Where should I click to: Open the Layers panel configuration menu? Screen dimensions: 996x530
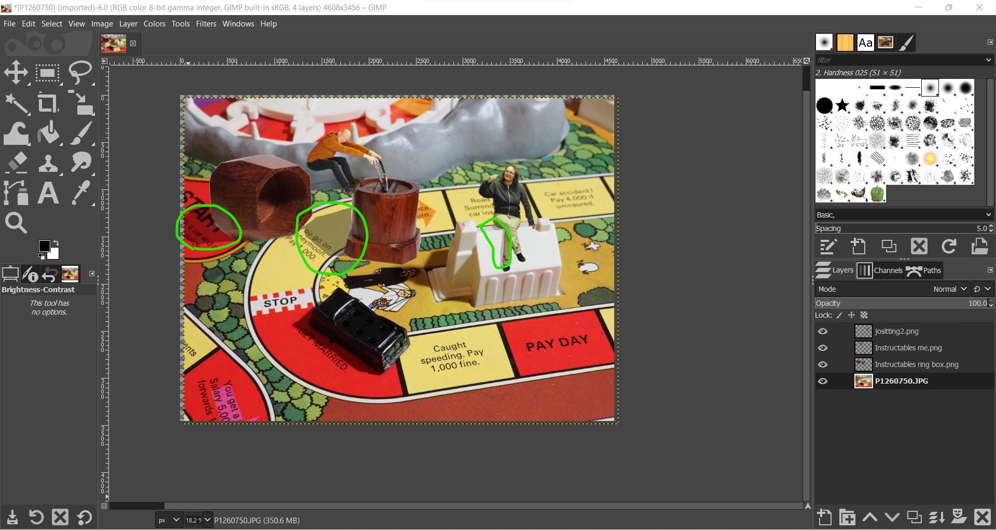click(990, 270)
